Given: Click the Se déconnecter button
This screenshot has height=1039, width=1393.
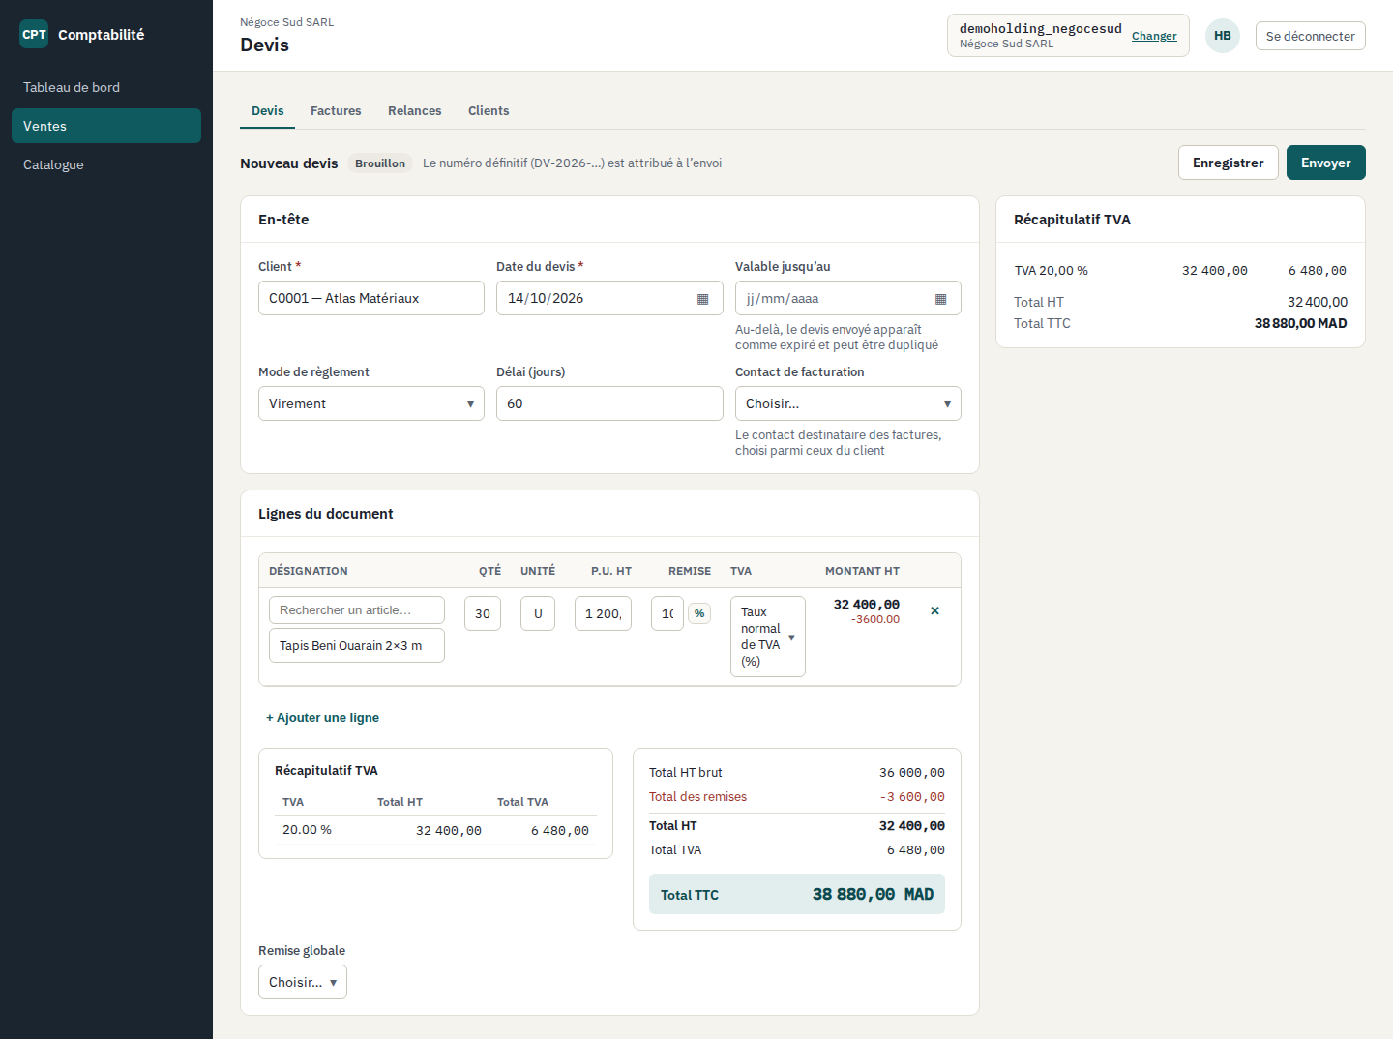Looking at the screenshot, I should click(x=1311, y=36).
